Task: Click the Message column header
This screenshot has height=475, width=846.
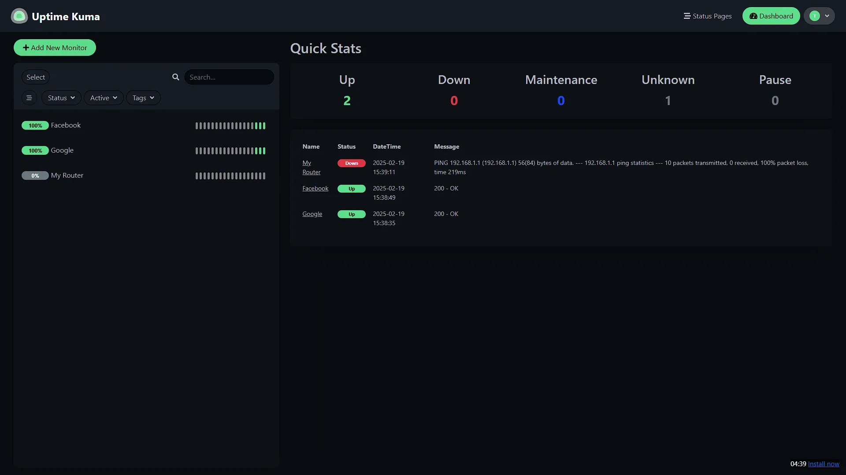Action: 446,146
